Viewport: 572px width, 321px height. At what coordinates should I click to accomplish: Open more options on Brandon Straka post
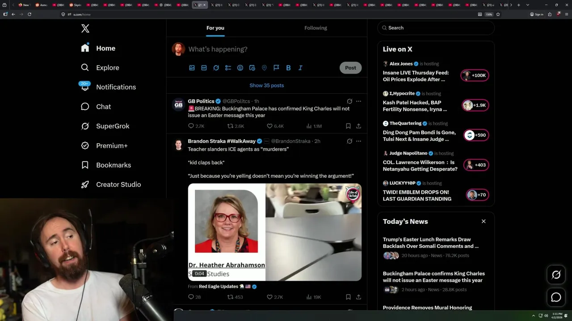358,141
